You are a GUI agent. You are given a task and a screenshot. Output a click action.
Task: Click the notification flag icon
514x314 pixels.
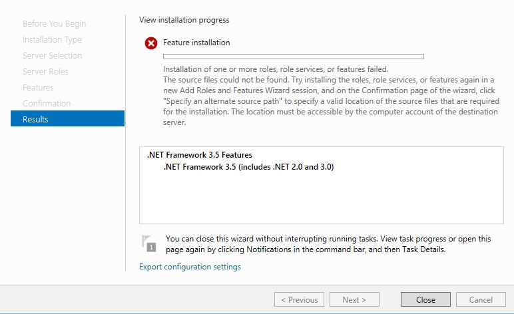pyautogui.click(x=149, y=243)
